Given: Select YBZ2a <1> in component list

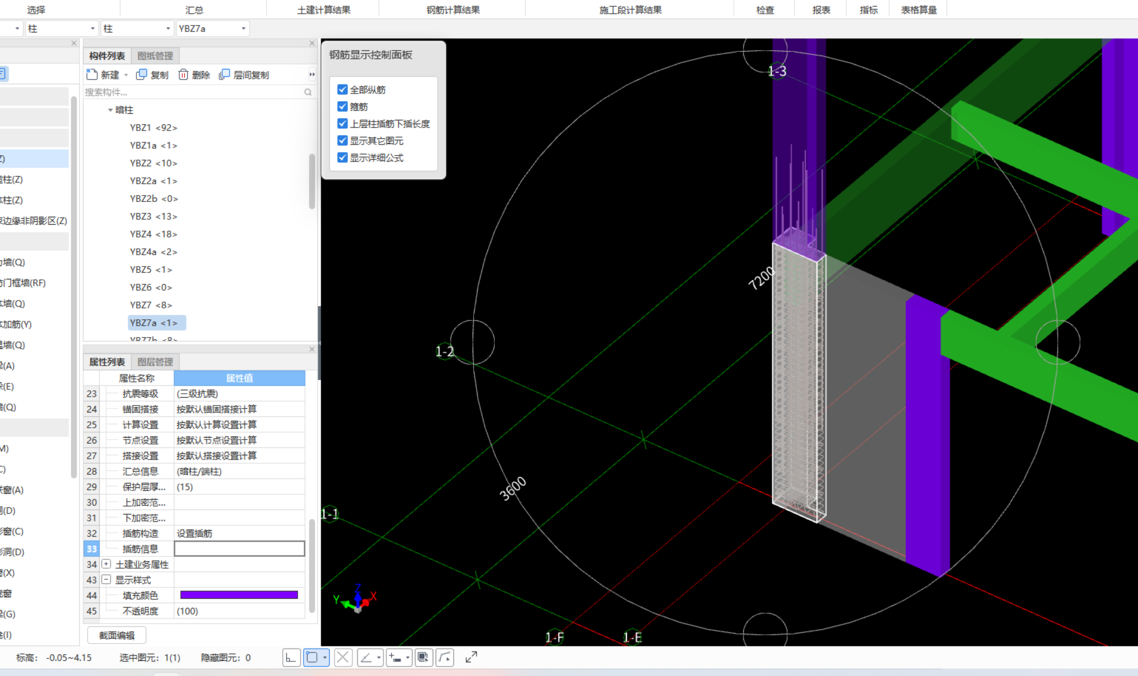Looking at the screenshot, I should (x=153, y=181).
